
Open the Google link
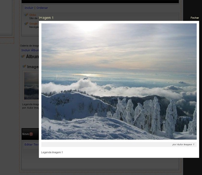pyautogui.click(x=33, y=24)
